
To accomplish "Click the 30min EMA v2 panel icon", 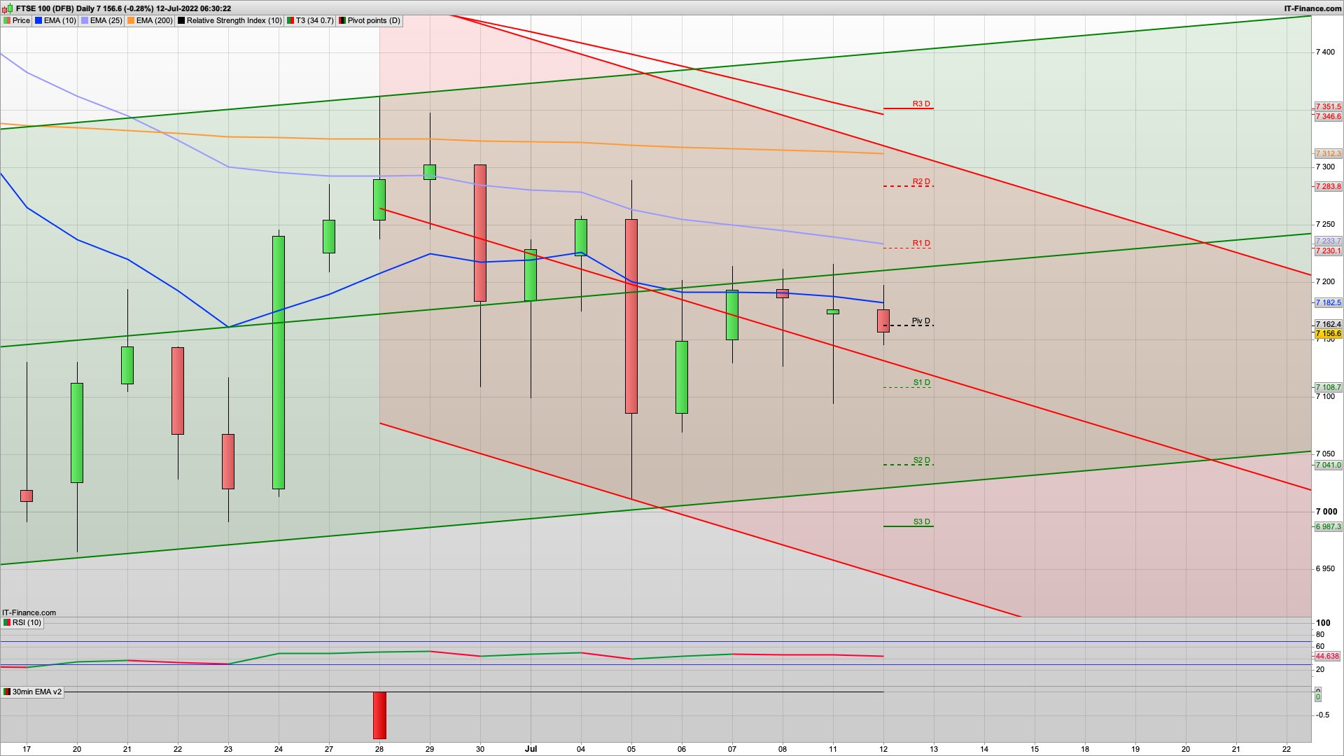I will click(x=7, y=692).
